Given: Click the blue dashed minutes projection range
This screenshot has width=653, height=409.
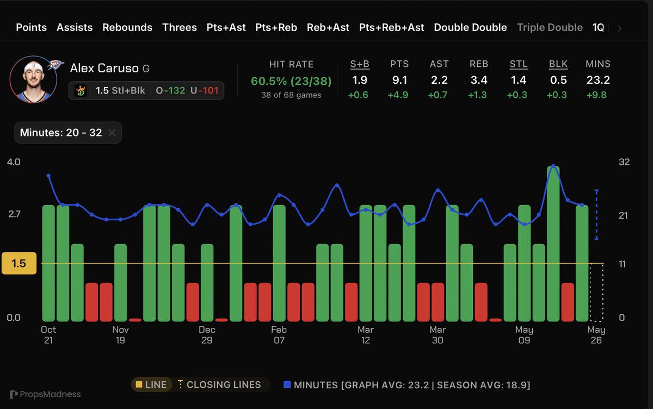Looking at the screenshot, I should coord(597,215).
